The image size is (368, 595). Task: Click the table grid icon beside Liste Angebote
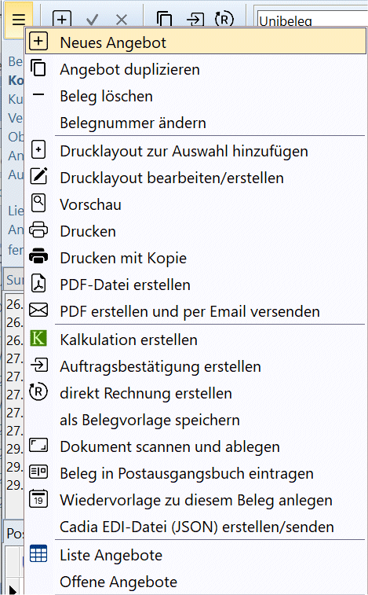click(x=38, y=553)
